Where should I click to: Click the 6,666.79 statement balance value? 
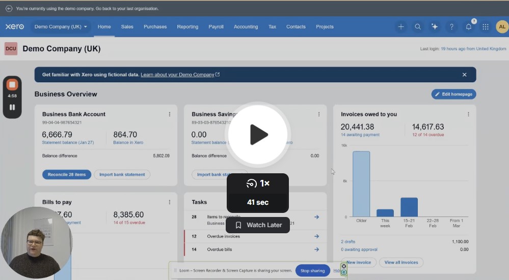click(57, 134)
